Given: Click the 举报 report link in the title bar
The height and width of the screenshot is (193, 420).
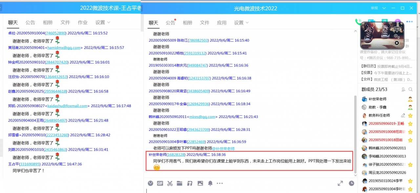Looking at the screenshot, I should [x=375, y=8].
